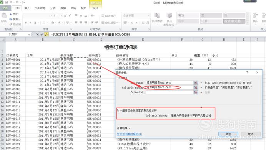Toggle underline formatting
The width and height of the screenshot is (266, 150).
point(35,23)
